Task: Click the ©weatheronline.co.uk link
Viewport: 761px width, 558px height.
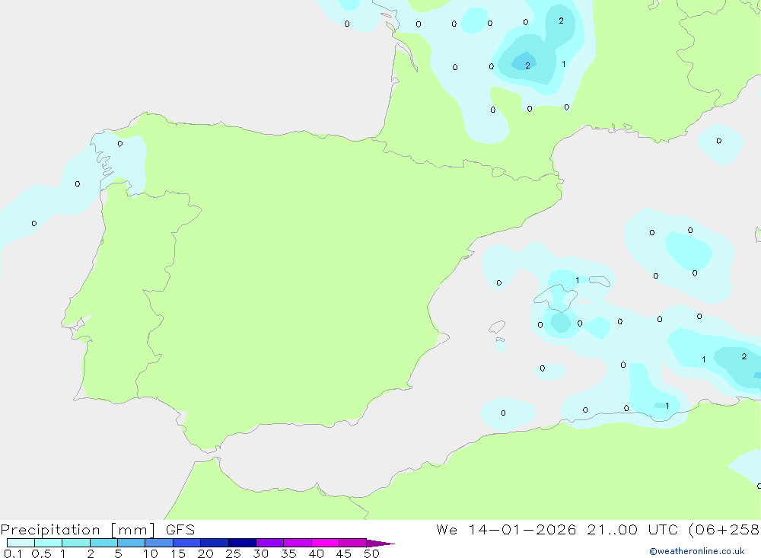Action: coord(697,551)
